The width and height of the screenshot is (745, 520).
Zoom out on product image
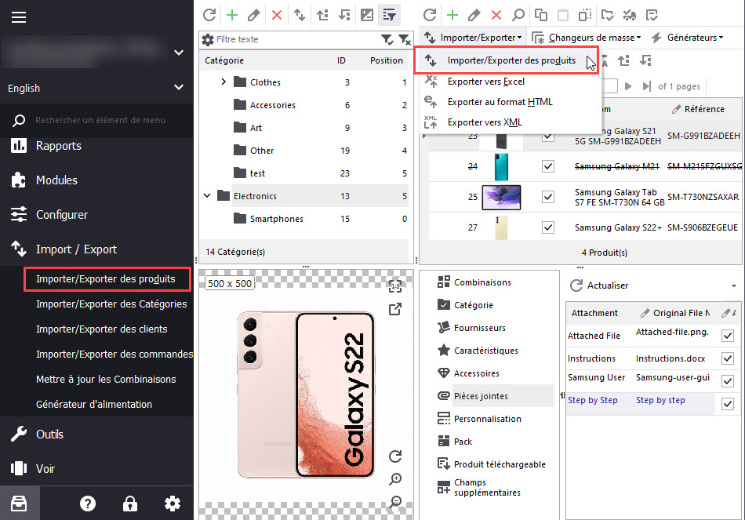[395, 501]
